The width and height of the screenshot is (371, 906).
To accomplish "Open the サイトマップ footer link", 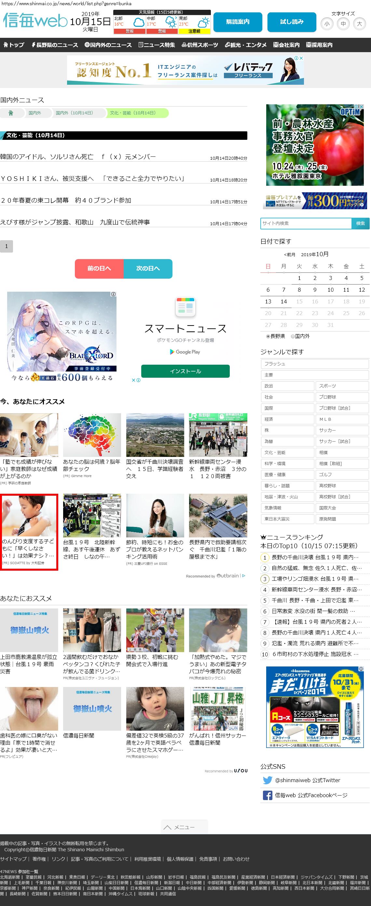I will pos(13,859).
